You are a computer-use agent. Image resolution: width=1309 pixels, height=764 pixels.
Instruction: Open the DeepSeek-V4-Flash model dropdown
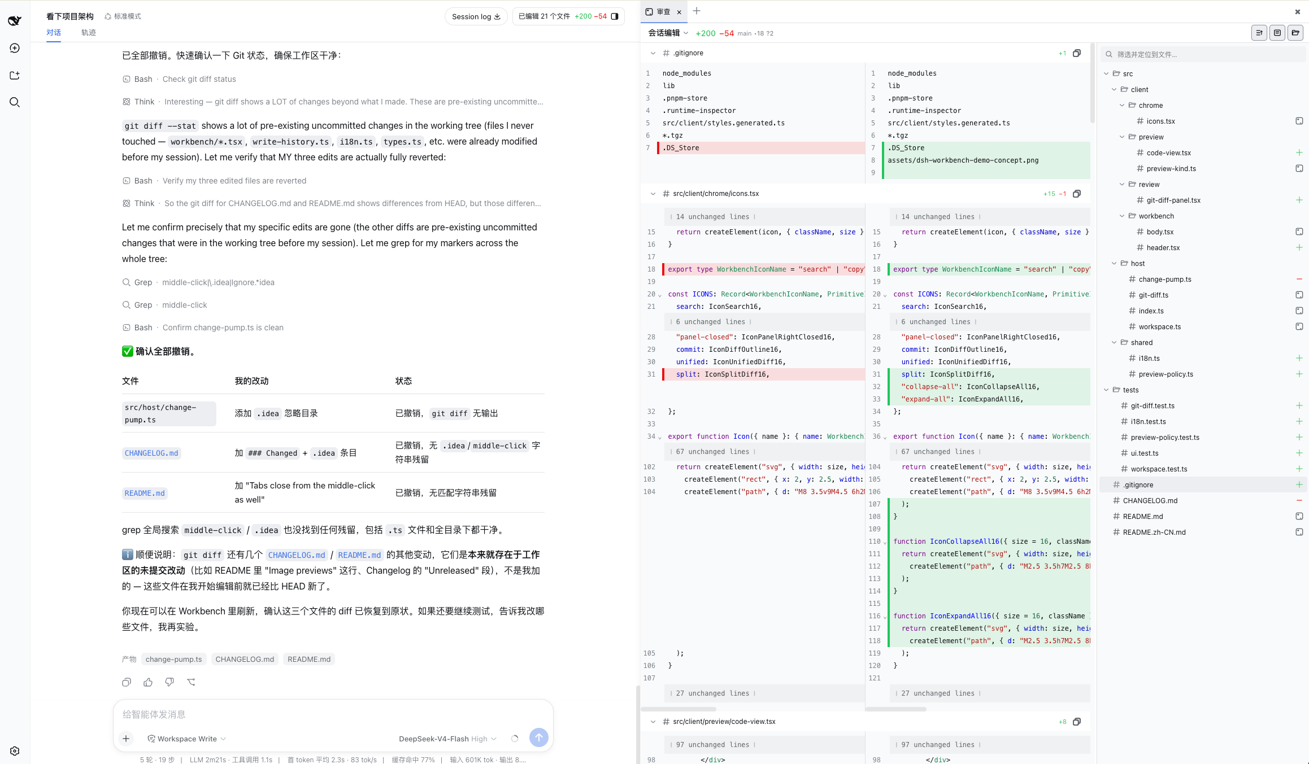[447, 739]
